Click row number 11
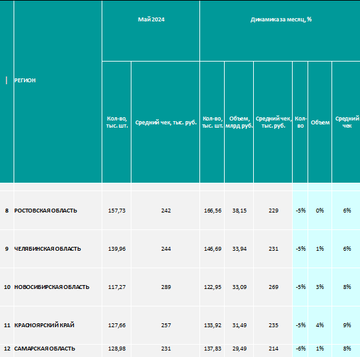Viewport: 360px width, 357px height. 6,325
